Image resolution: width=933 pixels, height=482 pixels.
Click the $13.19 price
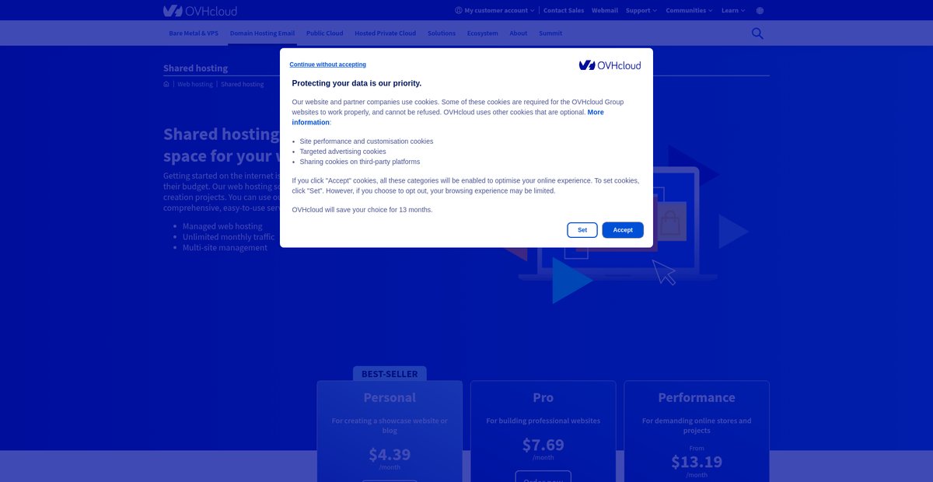697,462
